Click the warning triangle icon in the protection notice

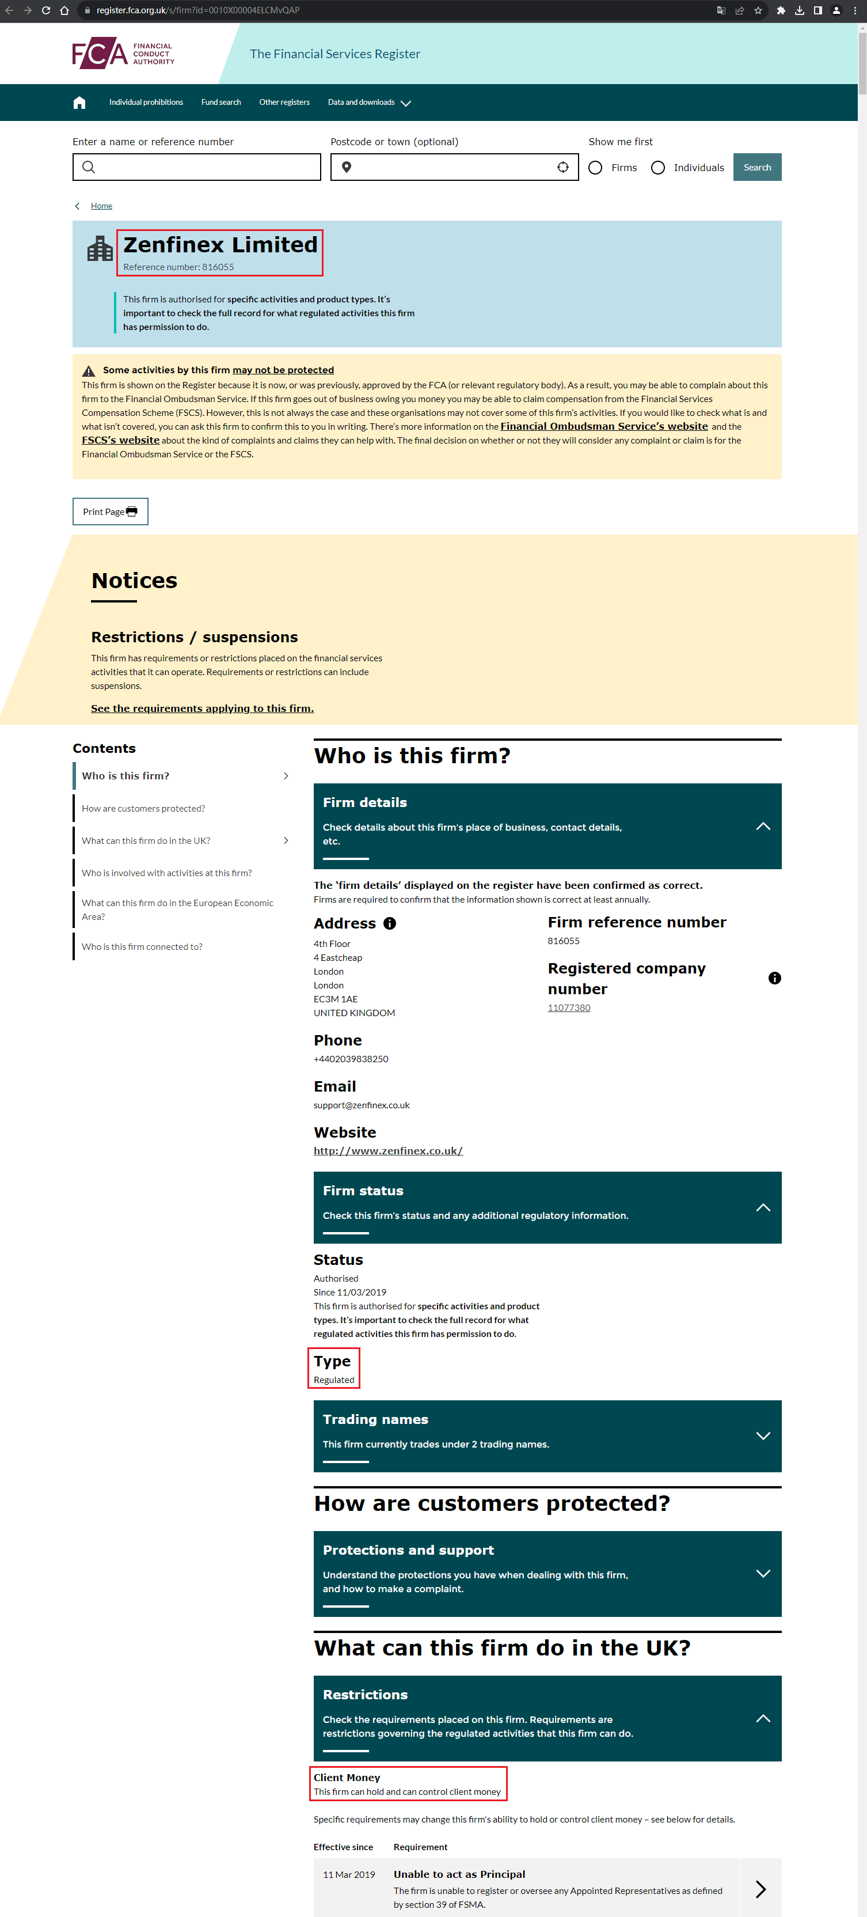click(x=89, y=370)
